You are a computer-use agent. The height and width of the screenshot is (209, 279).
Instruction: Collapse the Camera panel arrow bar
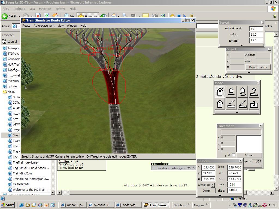(x=220, y=195)
